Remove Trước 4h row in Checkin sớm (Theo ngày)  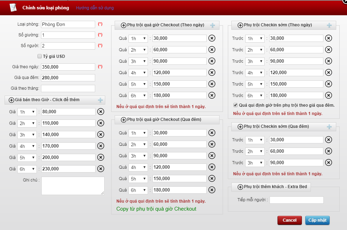[x=328, y=73]
